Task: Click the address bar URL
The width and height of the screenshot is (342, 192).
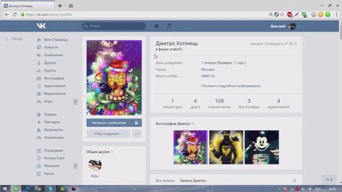Action: click(49, 14)
